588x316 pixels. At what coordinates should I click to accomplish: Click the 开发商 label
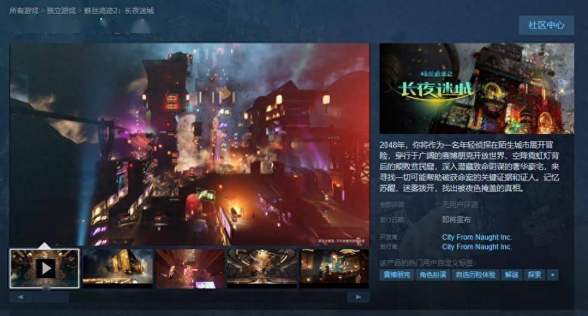pos(389,237)
